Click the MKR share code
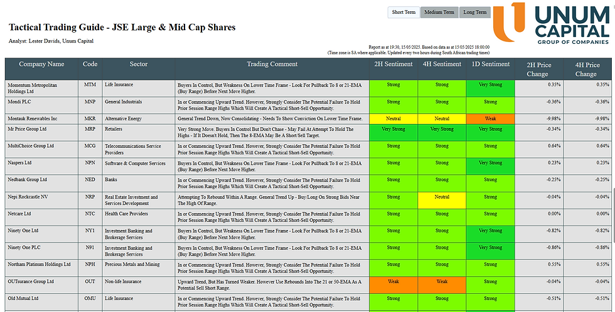 pos(90,118)
